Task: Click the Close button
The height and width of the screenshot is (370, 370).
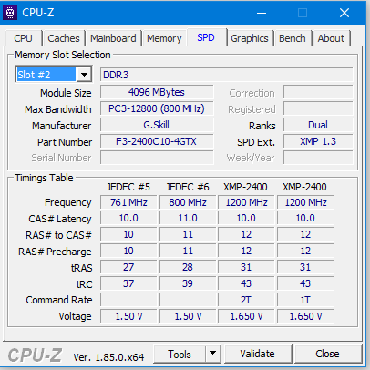Action: tap(327, 354)
